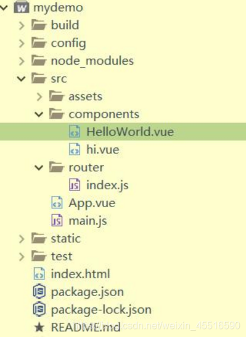Select the components folder label

click(x=104, y=114)
